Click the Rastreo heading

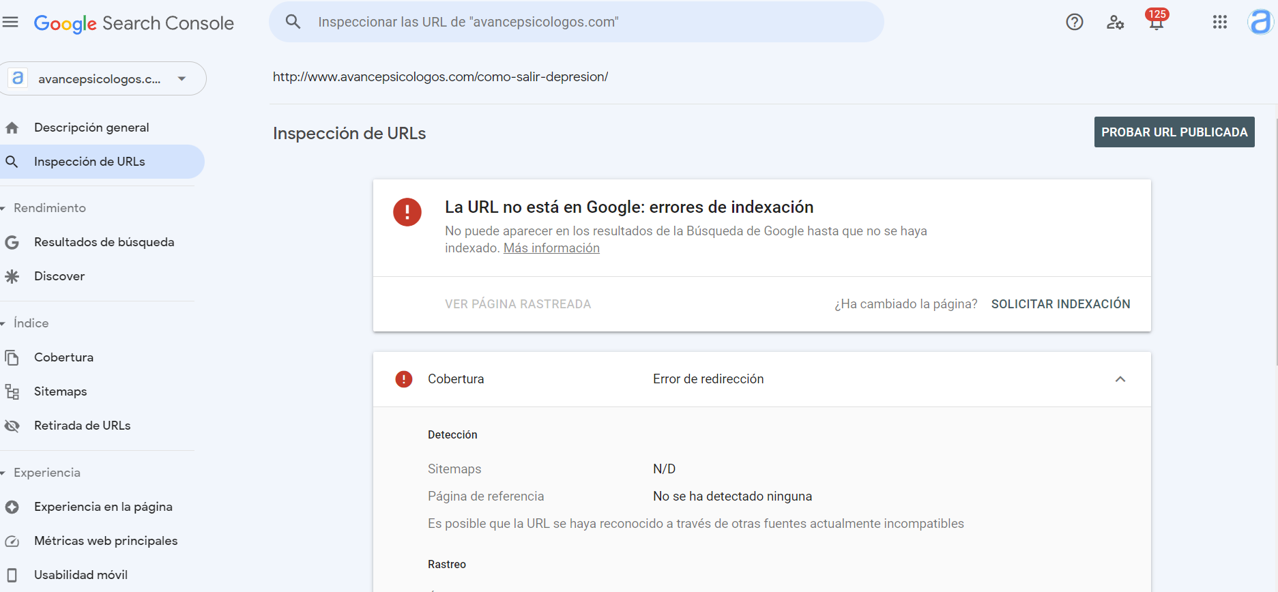447,565
